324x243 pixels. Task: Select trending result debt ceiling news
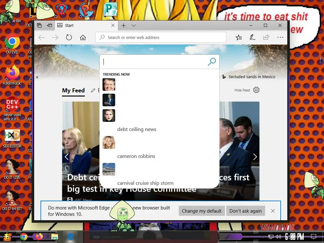137,129
